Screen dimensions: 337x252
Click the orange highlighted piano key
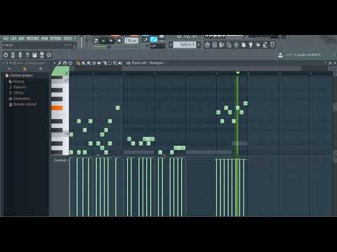pos(57,108)
